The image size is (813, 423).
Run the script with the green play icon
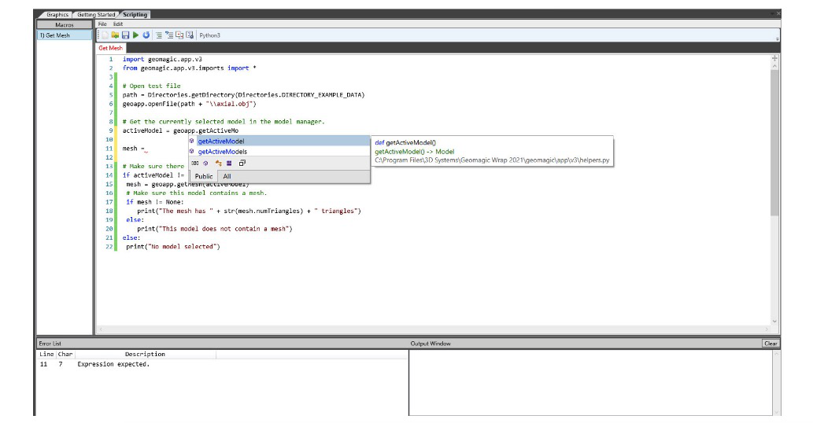pos(136,35)
